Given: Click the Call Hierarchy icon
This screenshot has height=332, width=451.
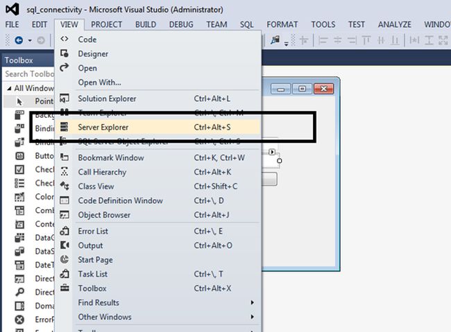Looking at the screenshot, I should (65, 172).
